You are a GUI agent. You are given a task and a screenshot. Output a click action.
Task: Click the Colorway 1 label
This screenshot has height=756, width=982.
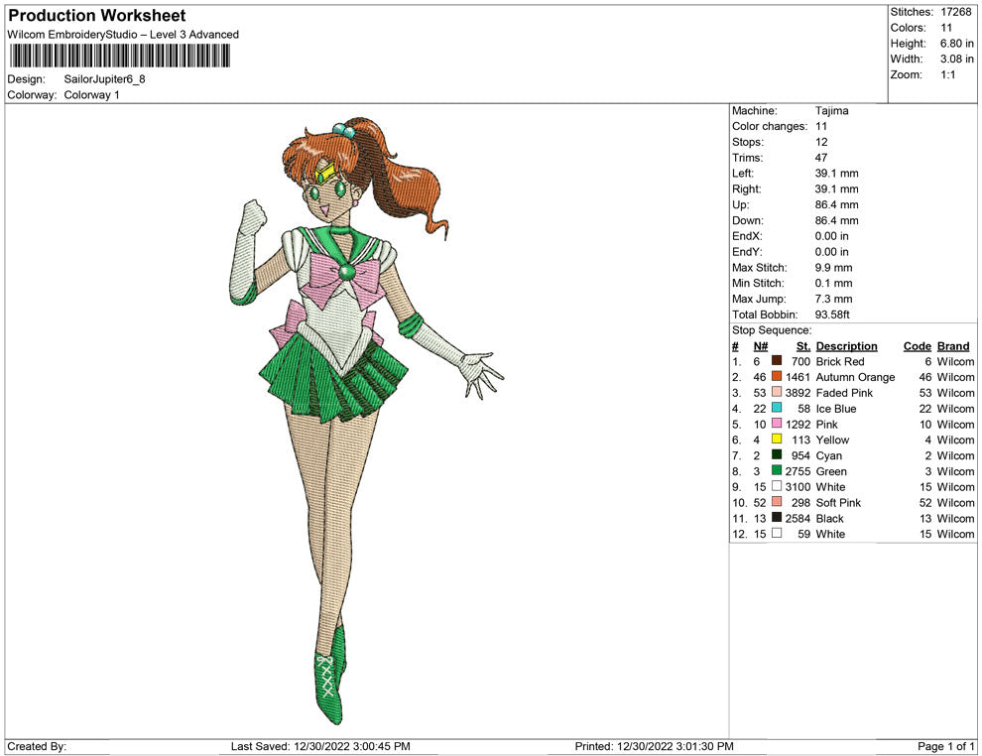[x=94, y=94]
